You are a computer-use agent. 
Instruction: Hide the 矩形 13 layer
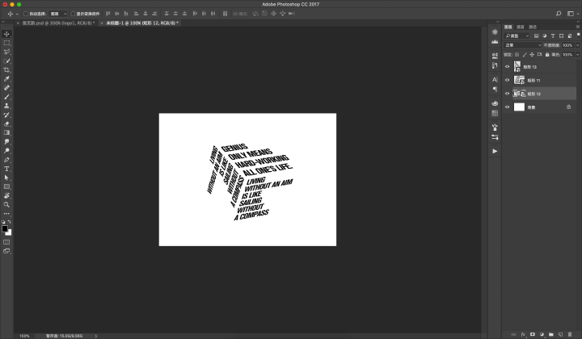click(x=507, y=67)
